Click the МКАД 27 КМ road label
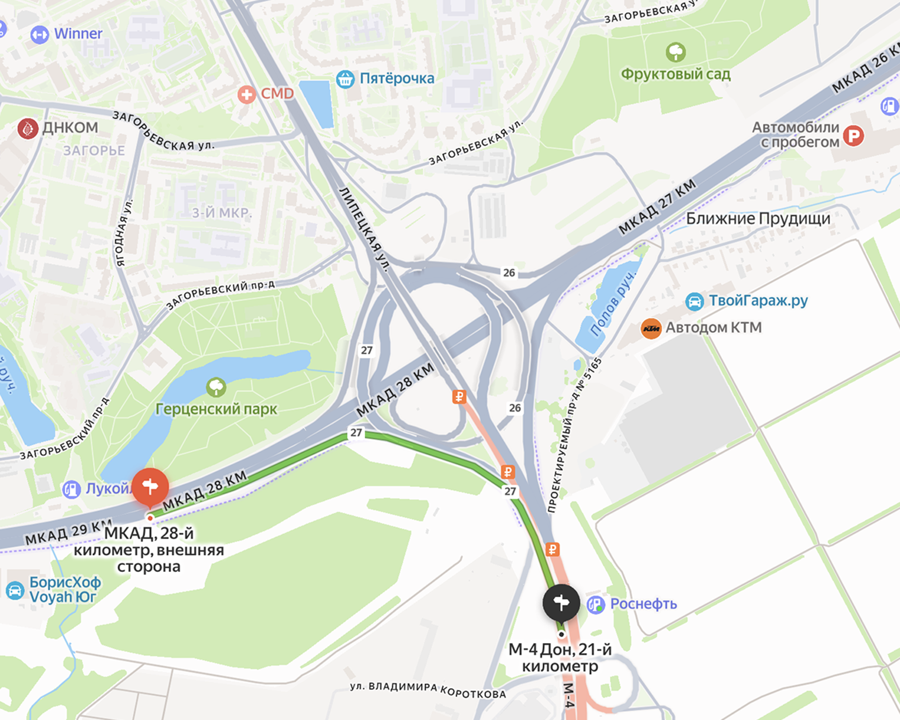 [657, 207]
